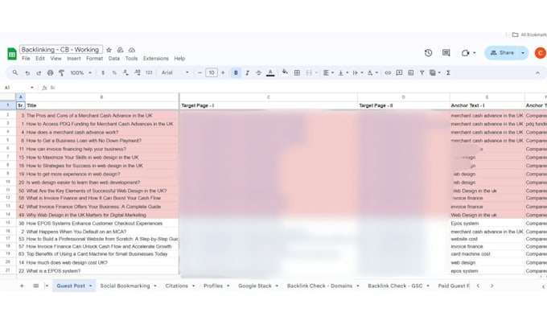The width and height of the screenshot is (547, 325).
Task: Open the View menu
Action: tap(56, 59)
